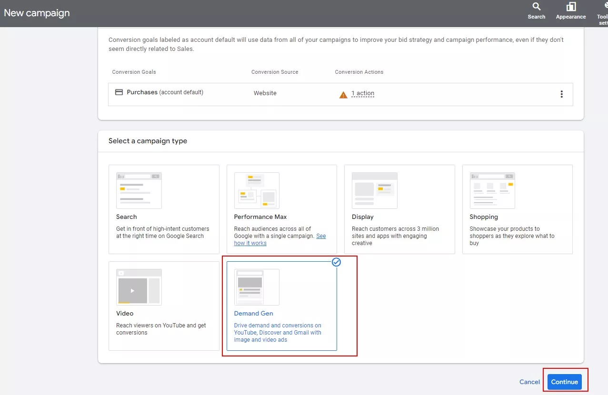Screen dimensions: 608x395
Task: Click the 'Select a campaign type' heading
Action: [148, 141]
